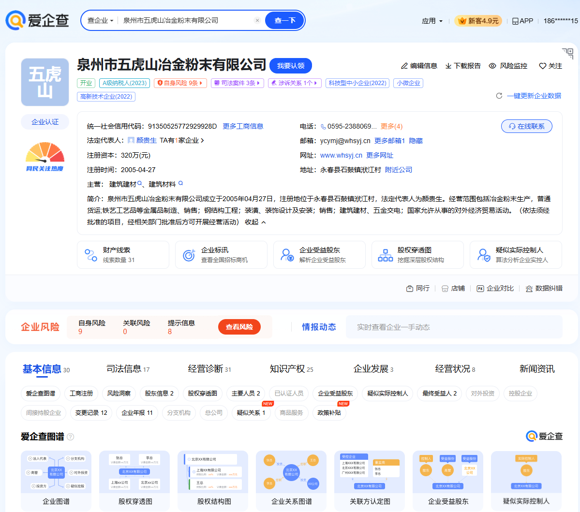The image size is (580, 512).
Task: Open the QR code icon at card corner
Action: (x=568, y=53)
